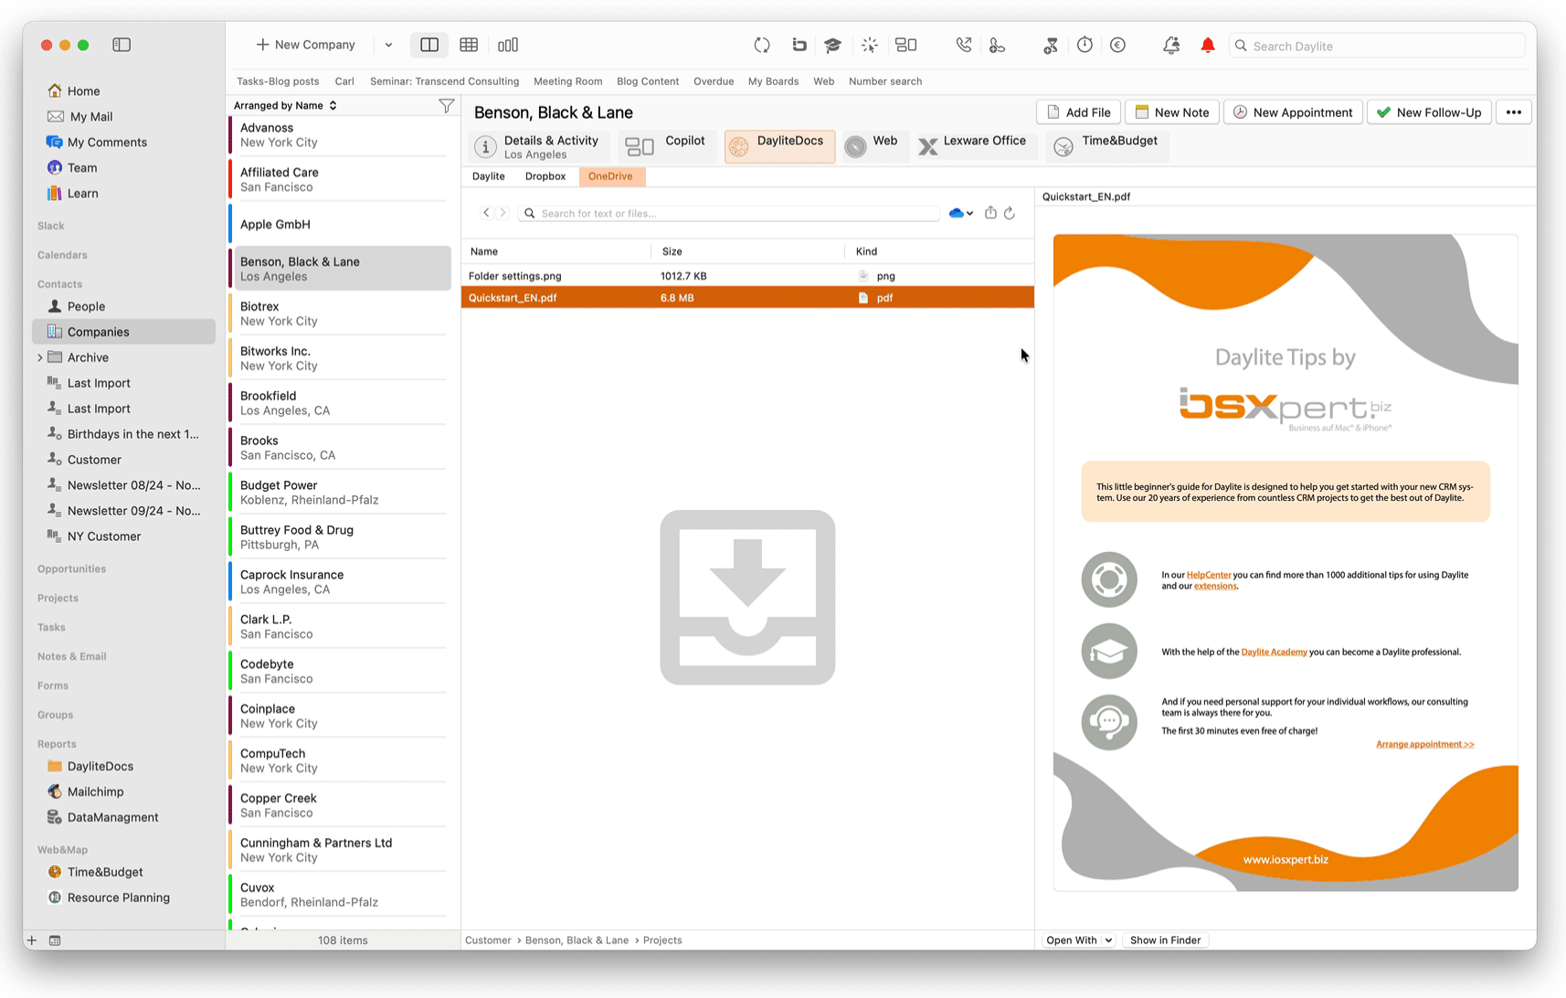Switch to table list view

[x=469, y=45]
